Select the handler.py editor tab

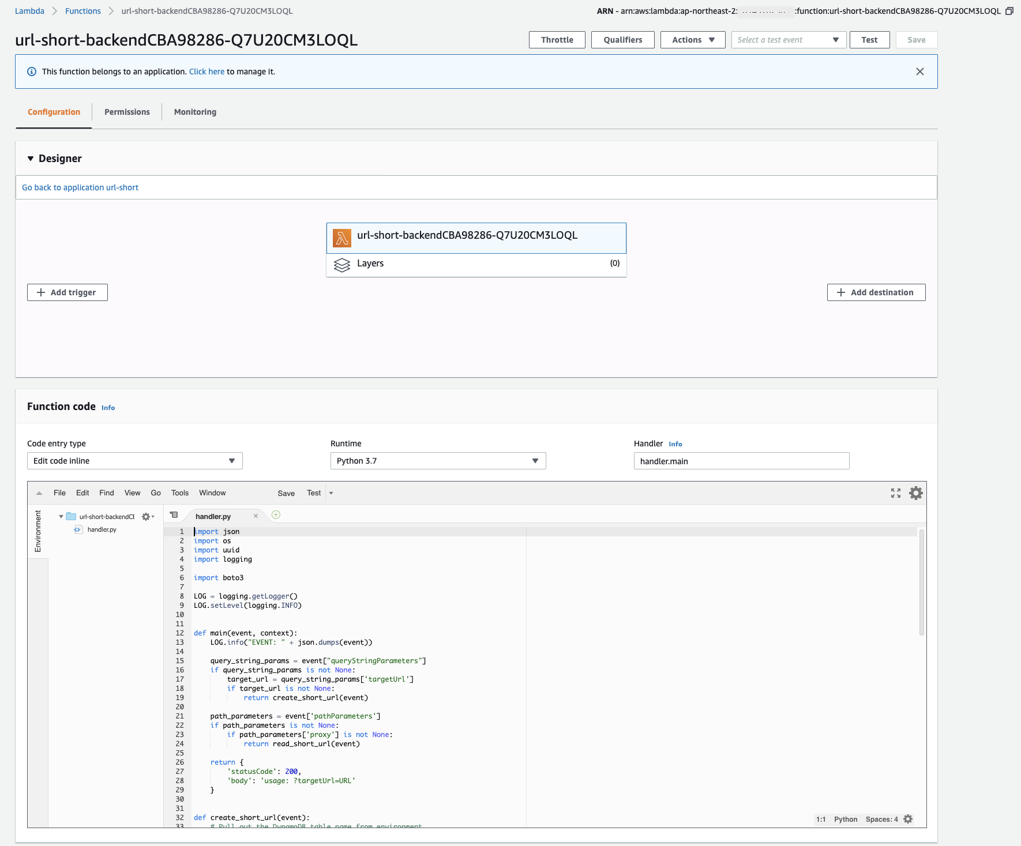[x=213, y=516]
